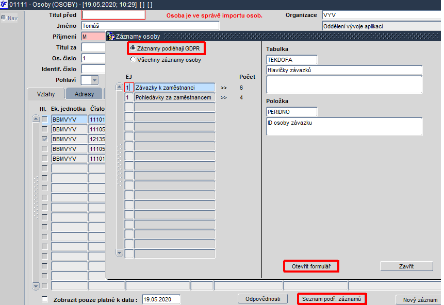
Task: Switch to the Vztahy tab
Action: (46, 94)
